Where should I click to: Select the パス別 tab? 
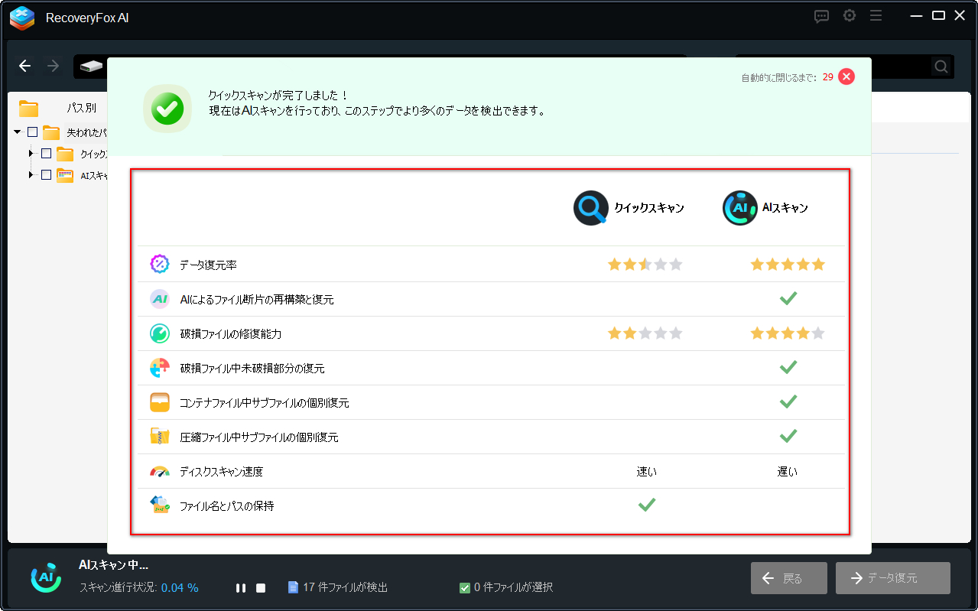tap(81, 108)
